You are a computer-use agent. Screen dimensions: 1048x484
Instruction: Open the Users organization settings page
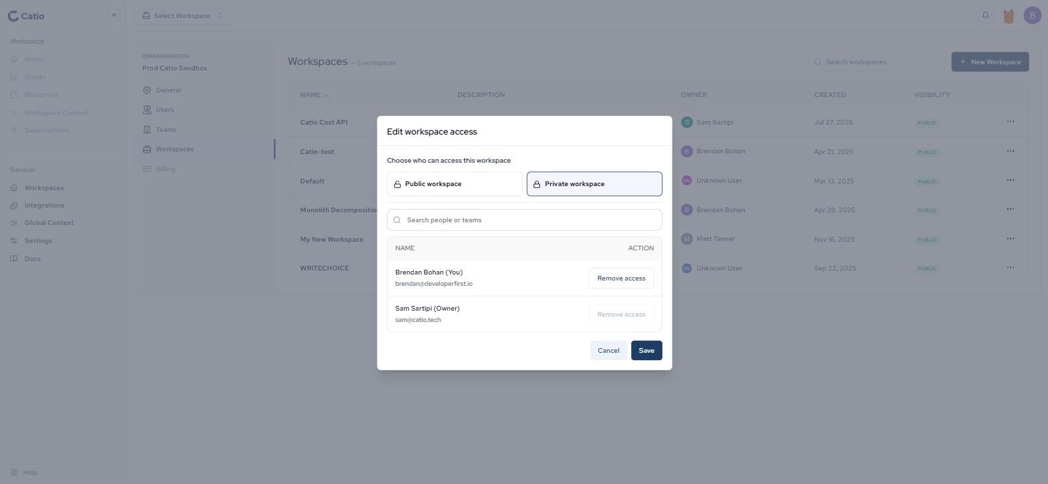click(164, 110)
